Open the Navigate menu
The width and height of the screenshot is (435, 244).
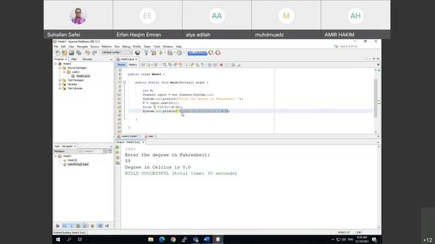[82, 47]
